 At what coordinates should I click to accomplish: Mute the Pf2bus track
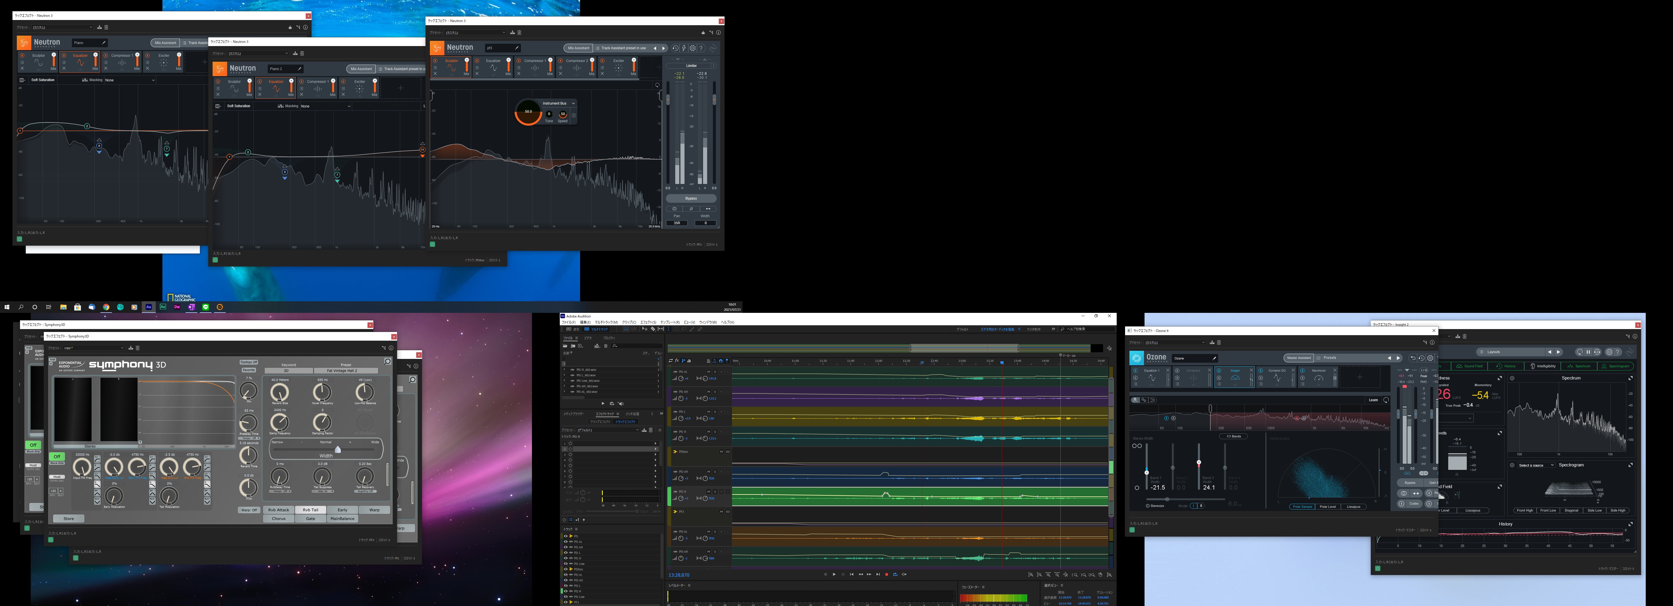point(722,452)
